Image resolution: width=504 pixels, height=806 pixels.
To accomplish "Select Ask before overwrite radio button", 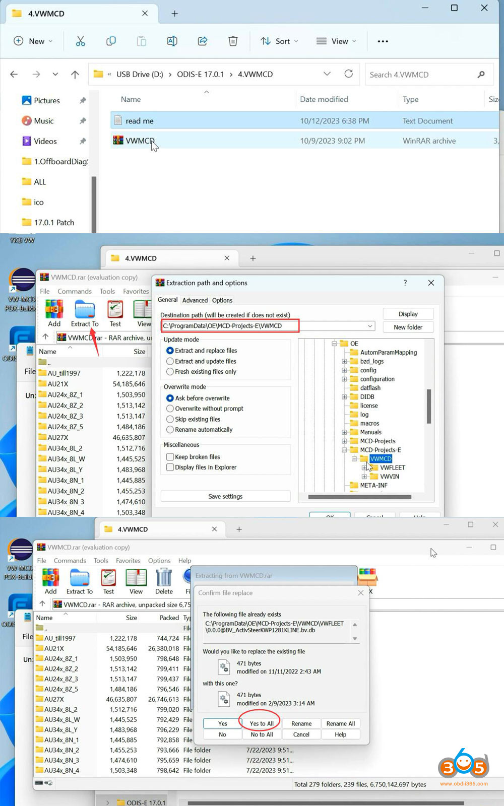I will point(170,398).
